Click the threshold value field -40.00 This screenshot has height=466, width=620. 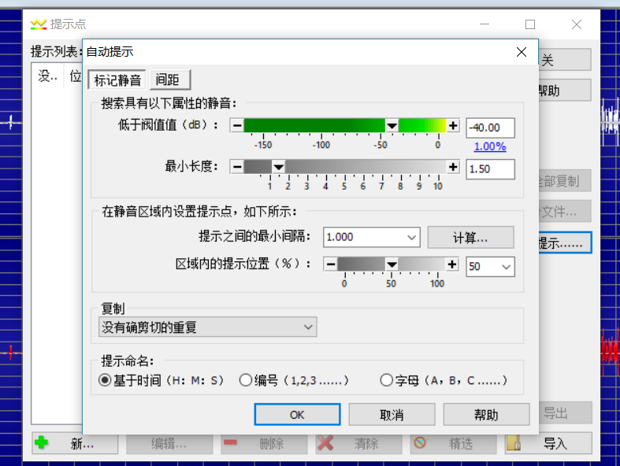click(490, 128)
